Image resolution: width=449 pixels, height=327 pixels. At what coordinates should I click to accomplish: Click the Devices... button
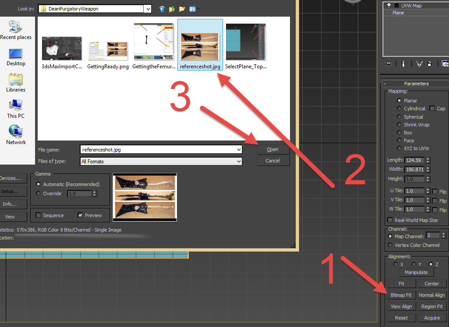[x=13, y=178]
